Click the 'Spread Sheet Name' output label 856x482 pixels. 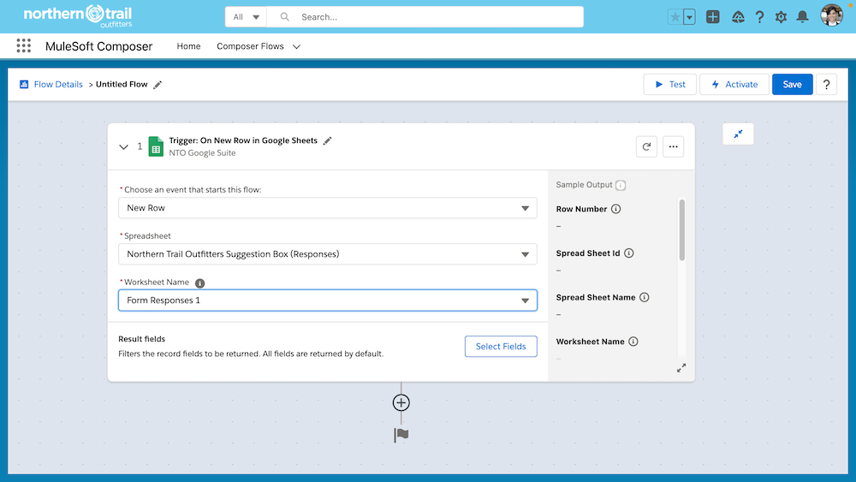(596, 297)
